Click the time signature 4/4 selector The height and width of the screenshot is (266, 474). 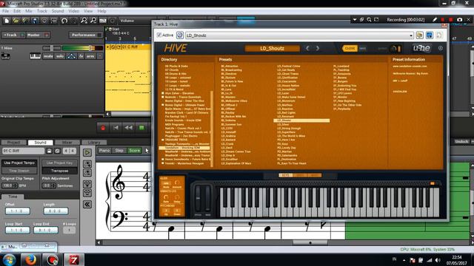click(x=70, y=151)
